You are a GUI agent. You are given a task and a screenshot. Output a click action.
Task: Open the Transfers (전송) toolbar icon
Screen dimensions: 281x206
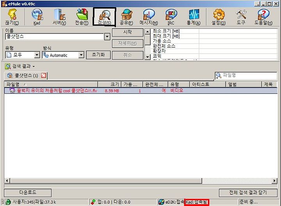[x=82, y=17]
